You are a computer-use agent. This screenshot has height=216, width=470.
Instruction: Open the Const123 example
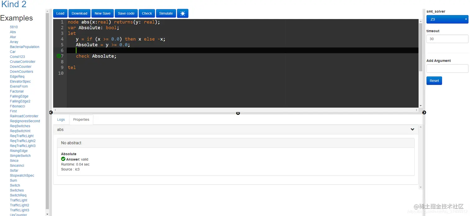click(17, 57)
